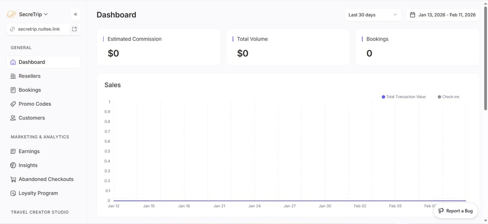Open the Loyalty Program page
Screen dimensions: 488x224
[x=38, y=193]
